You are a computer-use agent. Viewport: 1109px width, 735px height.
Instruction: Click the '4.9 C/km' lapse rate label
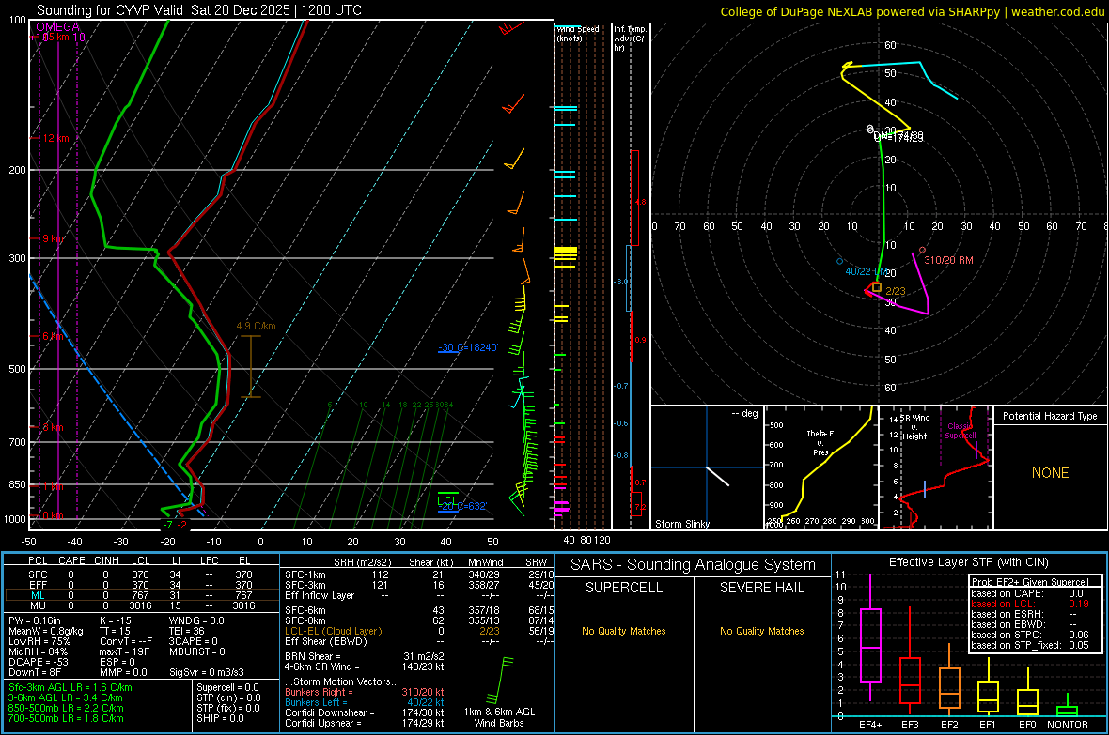point(256,326)
